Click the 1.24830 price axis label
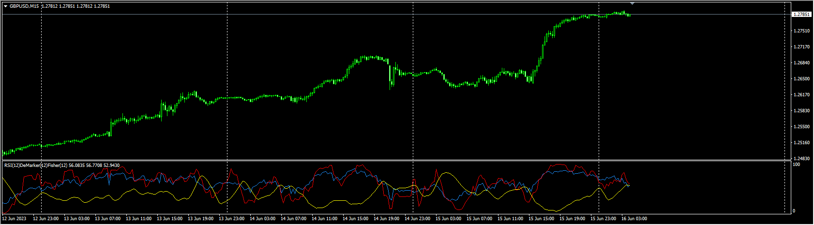The image size is (814, 225). (x=801, y=159)
